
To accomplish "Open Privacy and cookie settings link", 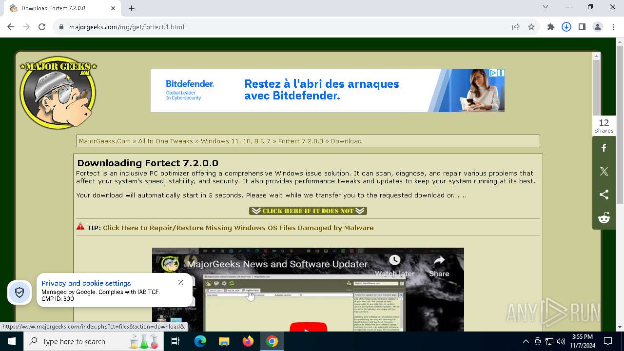I will click(86, 283).
